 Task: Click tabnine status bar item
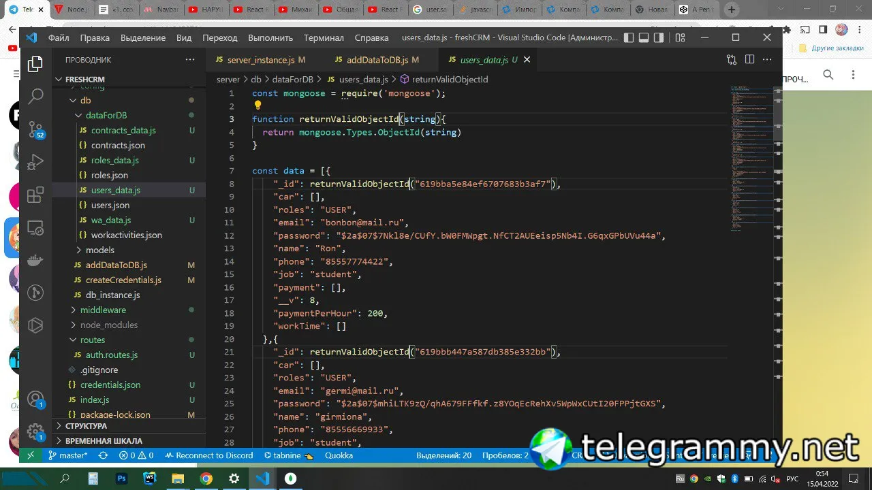287,455
